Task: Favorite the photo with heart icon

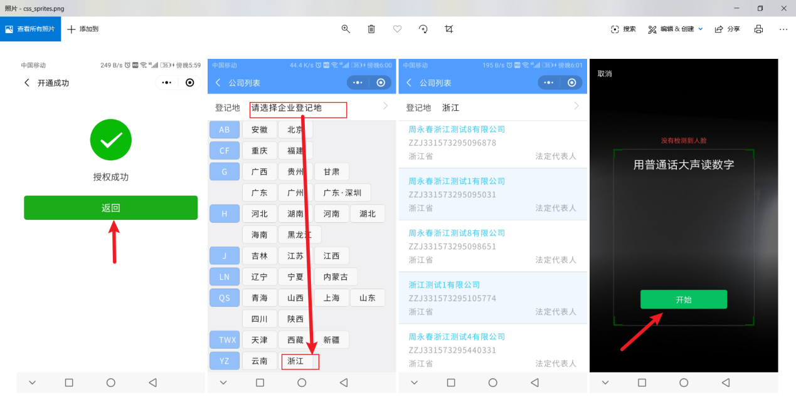Action: coord(397,29)
